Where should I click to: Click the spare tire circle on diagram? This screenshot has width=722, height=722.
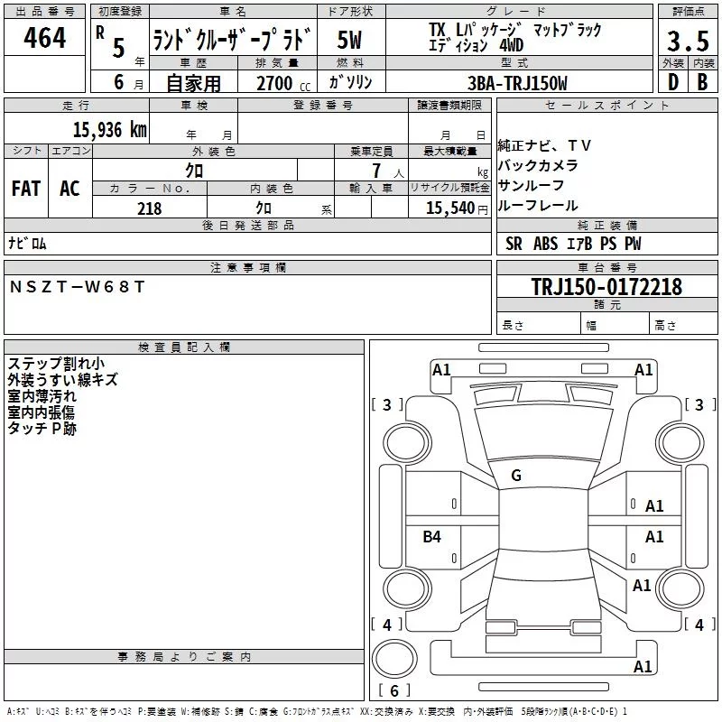(x=394, y=658)
